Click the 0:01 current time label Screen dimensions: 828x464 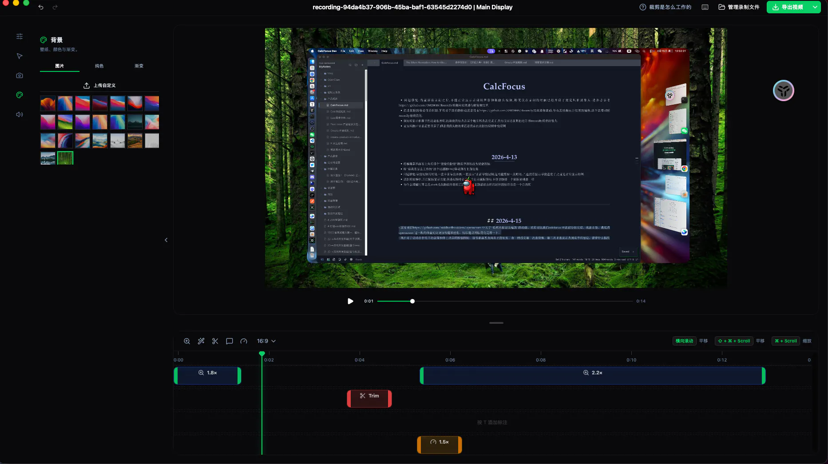click(368, 301)
